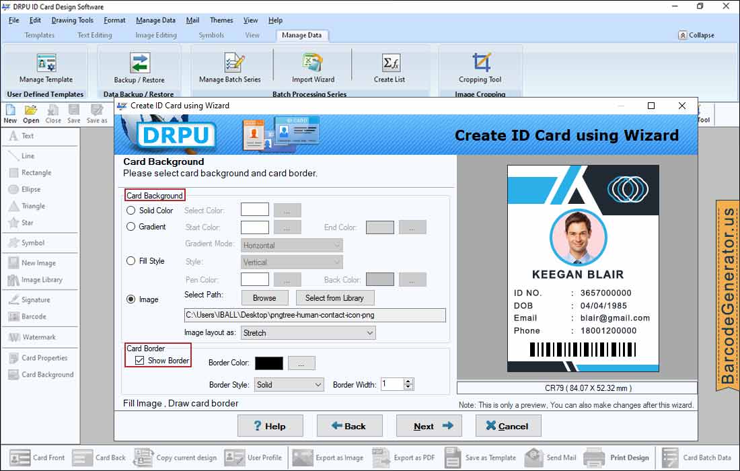Click the New document icon

[10, 114]
